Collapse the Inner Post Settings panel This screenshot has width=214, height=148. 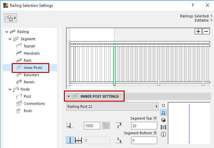tap(69, 96)
